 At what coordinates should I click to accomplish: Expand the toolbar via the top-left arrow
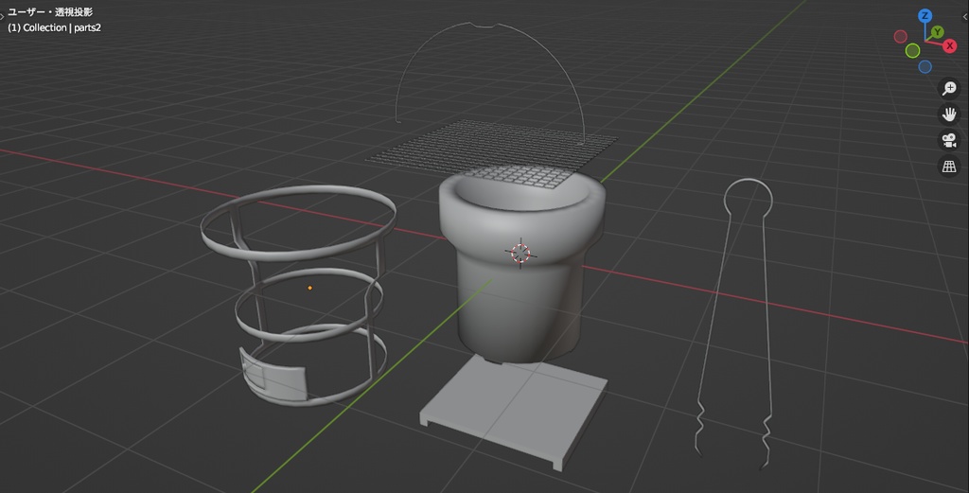click(3, 17)
